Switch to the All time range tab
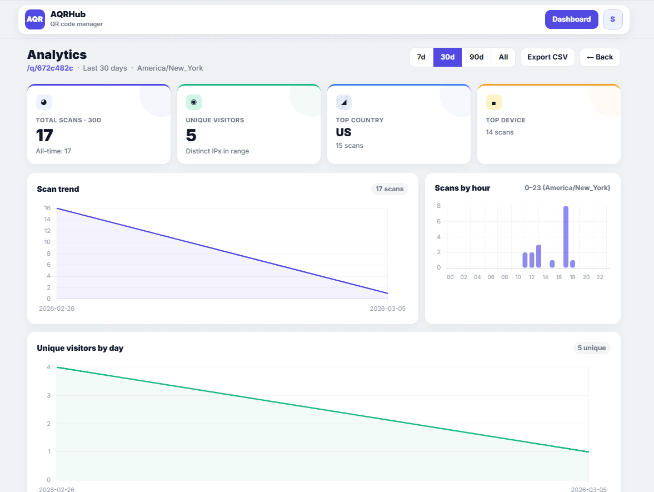This screenshot has height=492, width=654. click(x=503, y=57)
